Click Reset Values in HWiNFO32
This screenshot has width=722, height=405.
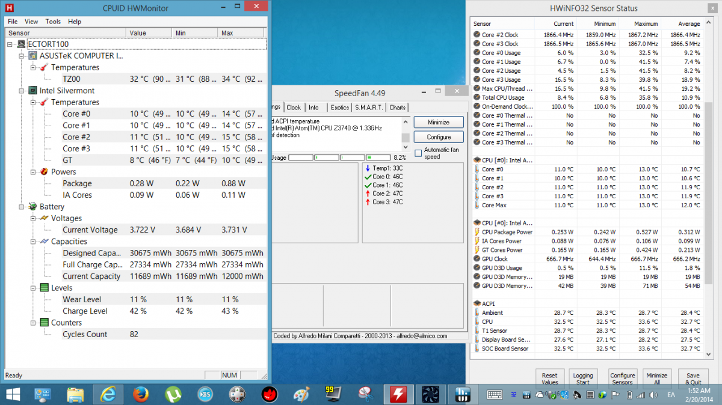(x=549, y=378)
